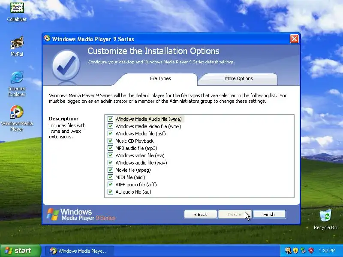Viewport: 343px width, 257px height.
Task: Switch to the More Options tab
Action: pyautogui.click(x=239, y=78)
